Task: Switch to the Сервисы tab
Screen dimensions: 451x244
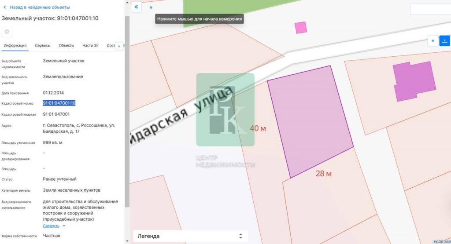Action: coord(43,46)
